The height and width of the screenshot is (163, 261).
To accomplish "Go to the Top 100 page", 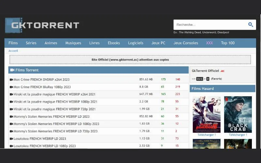I will 228,43.
